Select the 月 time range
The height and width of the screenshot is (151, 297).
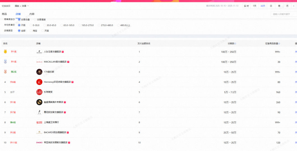[x=287, y=6]
